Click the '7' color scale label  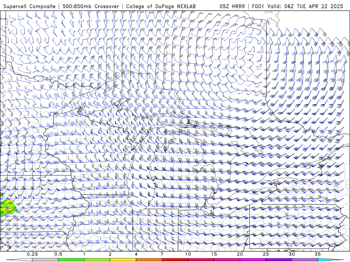point(162,254)
